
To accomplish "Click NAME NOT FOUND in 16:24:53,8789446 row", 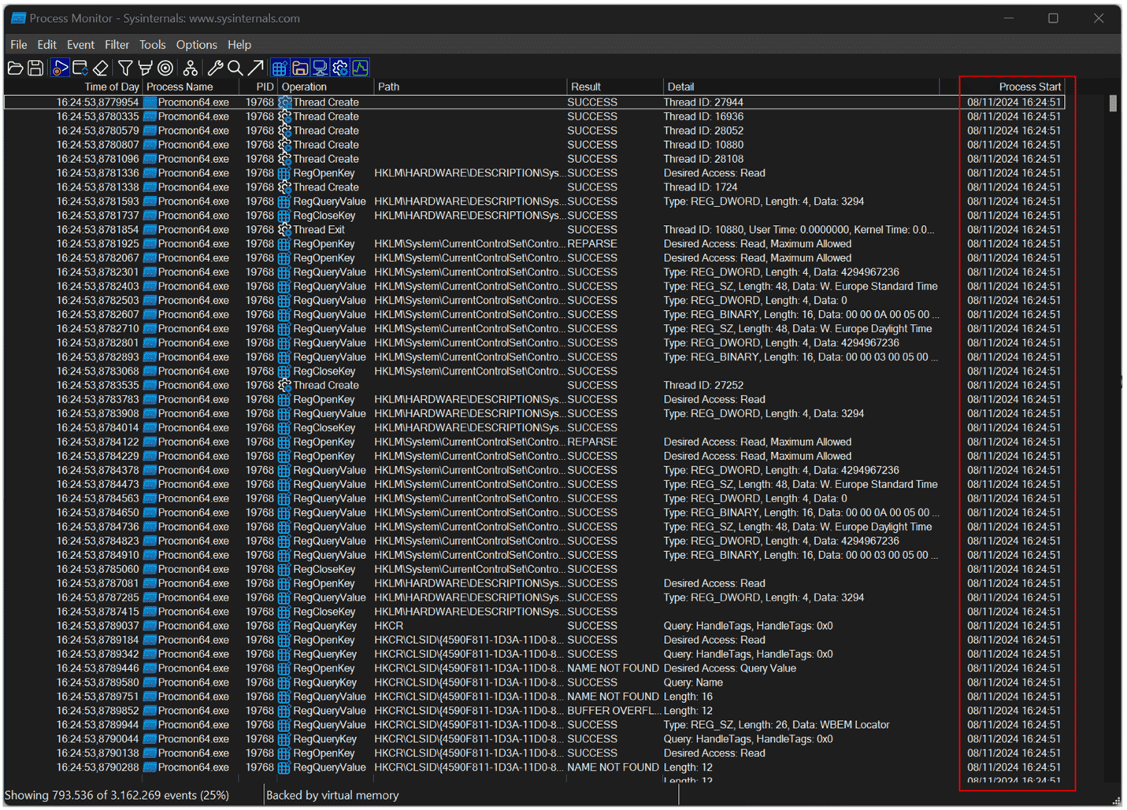I will click(613, 668).
